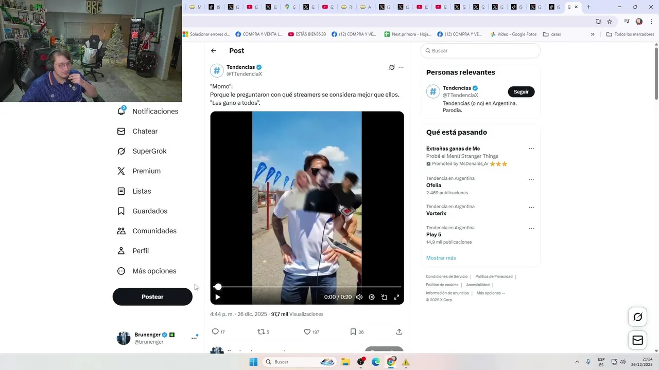
Task: Click the Postear button
Action: click(152, 297)
